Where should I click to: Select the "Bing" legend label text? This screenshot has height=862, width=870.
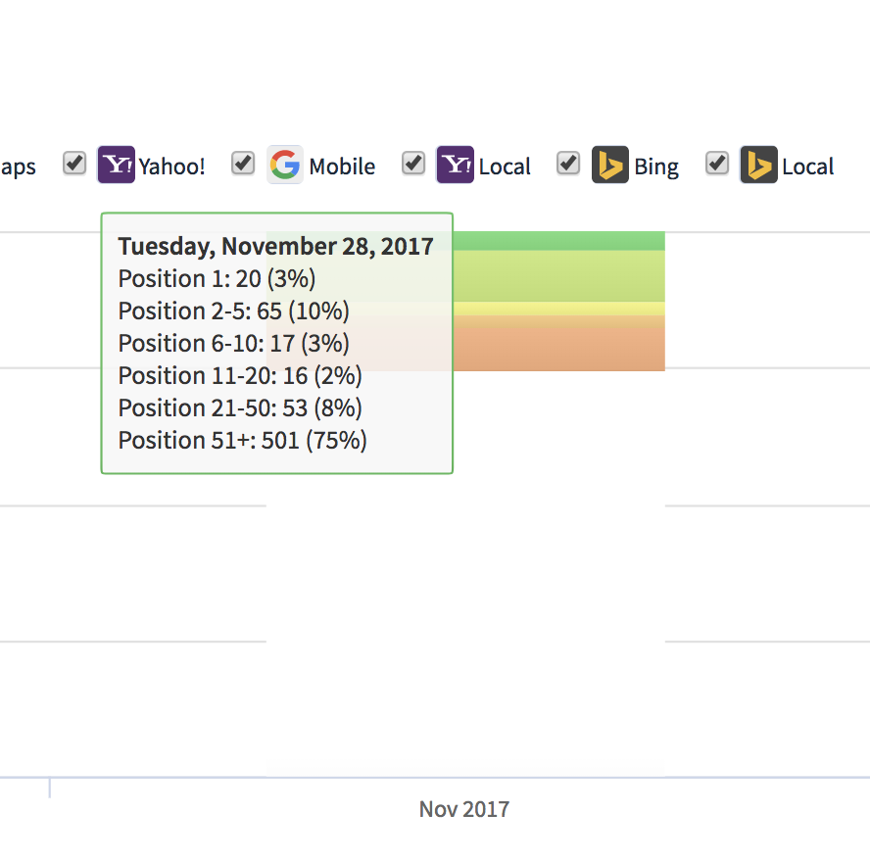pos(656,167)
